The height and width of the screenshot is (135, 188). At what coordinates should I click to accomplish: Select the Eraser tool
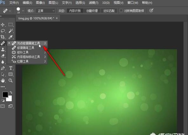(3, 56)
